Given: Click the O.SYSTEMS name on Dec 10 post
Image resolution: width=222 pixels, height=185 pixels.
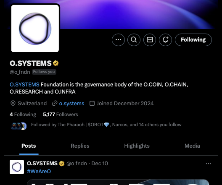Looking at the screenshot, I should click(42, 163).
